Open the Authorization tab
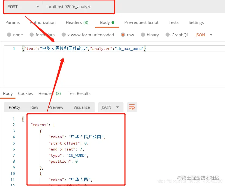Image resolution: width=225 pixels, height=186 pixels. click(x=43, y=23)
